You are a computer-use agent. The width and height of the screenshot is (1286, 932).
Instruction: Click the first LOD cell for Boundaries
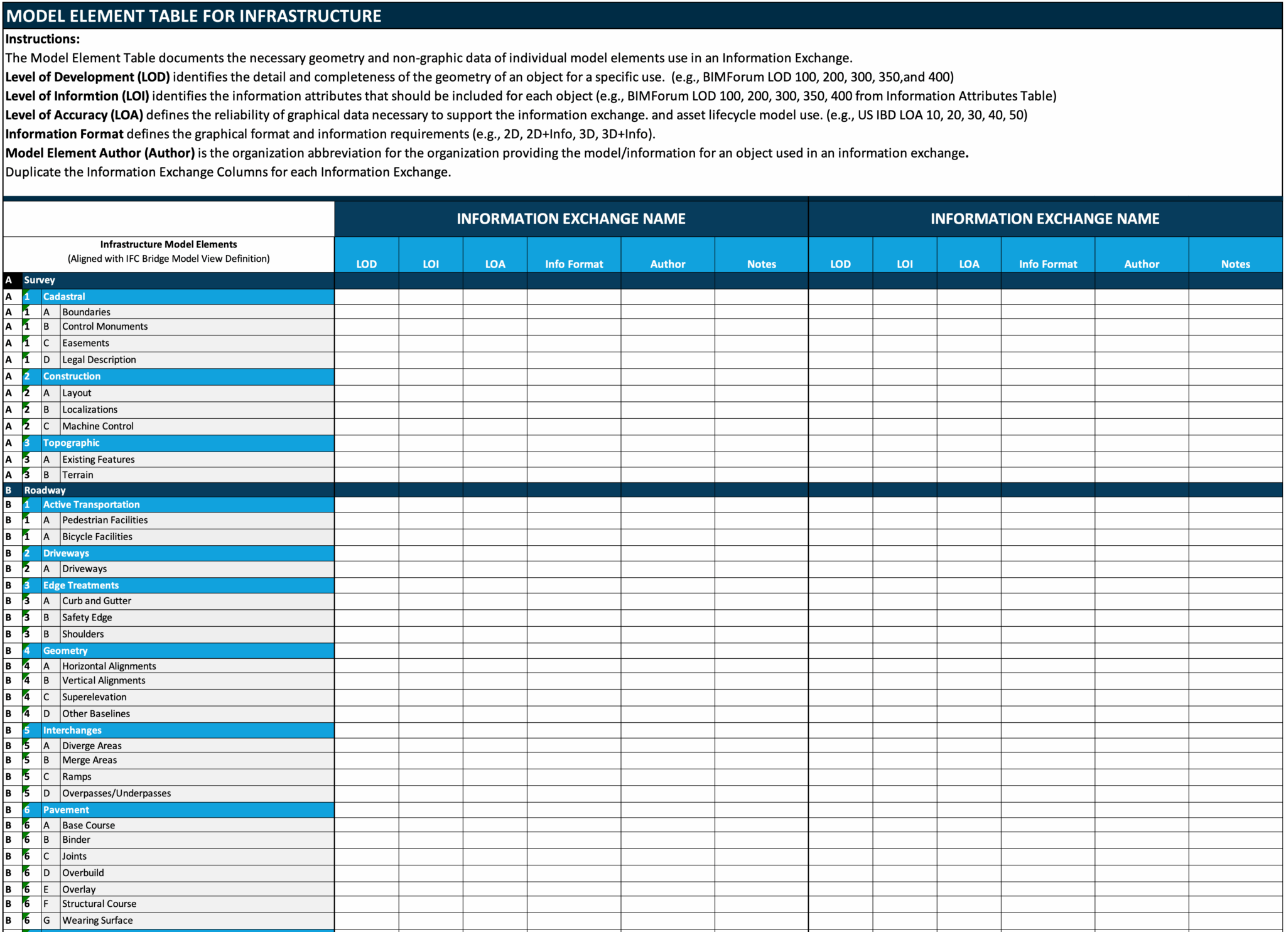click(366, 312)
